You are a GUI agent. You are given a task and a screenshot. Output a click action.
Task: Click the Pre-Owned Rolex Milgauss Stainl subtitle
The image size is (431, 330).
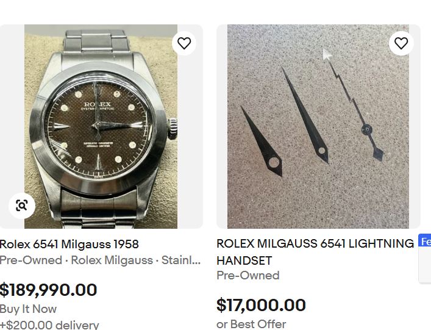[x=100, y=260]
